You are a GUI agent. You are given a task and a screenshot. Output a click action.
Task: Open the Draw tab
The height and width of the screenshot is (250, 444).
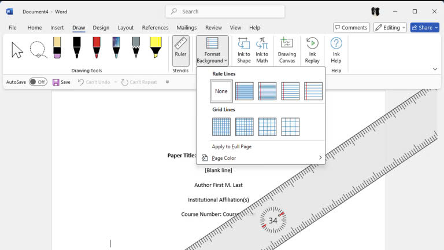[x=79, y=28]
